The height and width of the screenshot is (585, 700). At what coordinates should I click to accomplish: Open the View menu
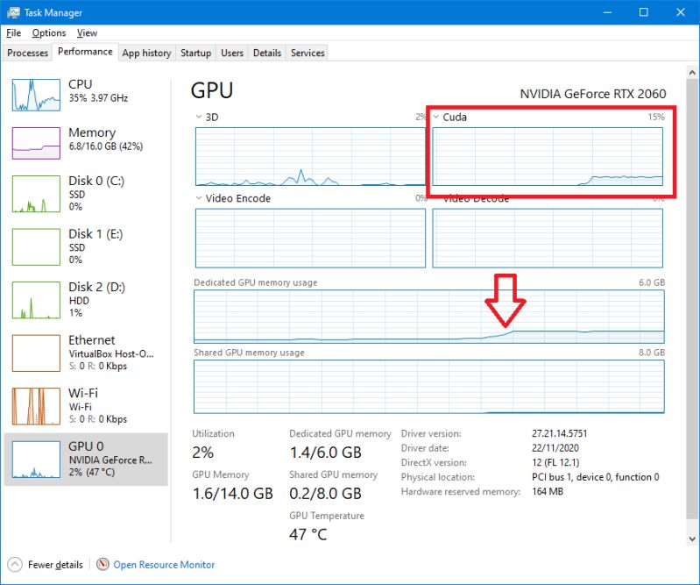click(87, 33)
